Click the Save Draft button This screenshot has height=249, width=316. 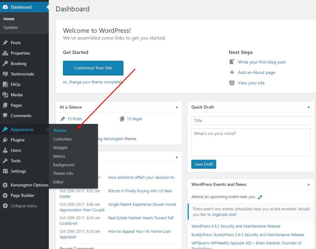click(204, 164)
